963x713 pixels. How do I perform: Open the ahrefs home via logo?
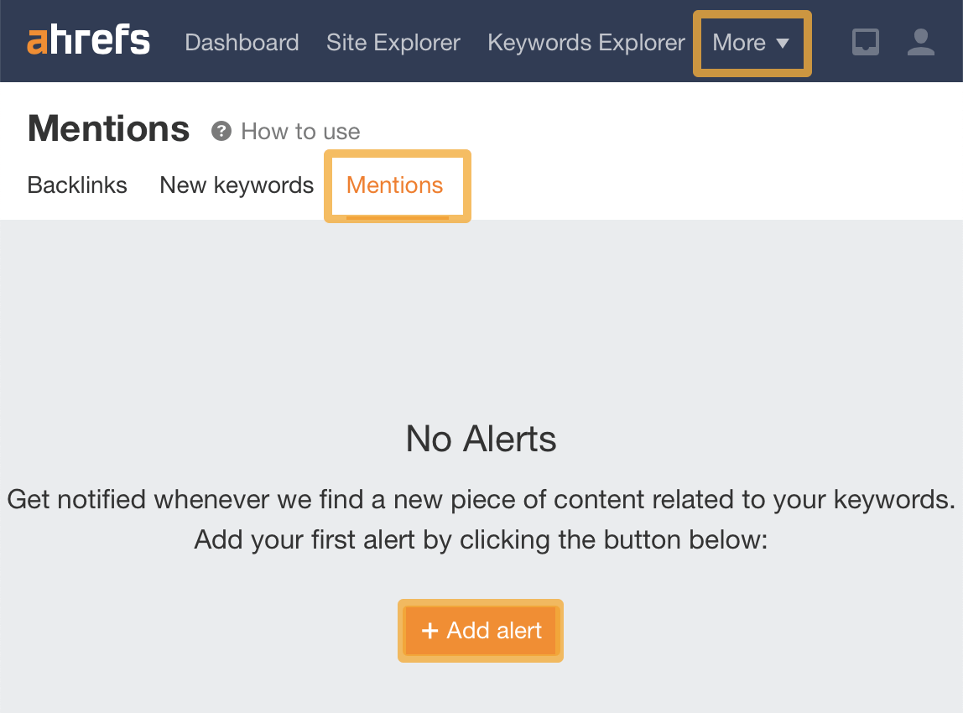coord(88,39)
